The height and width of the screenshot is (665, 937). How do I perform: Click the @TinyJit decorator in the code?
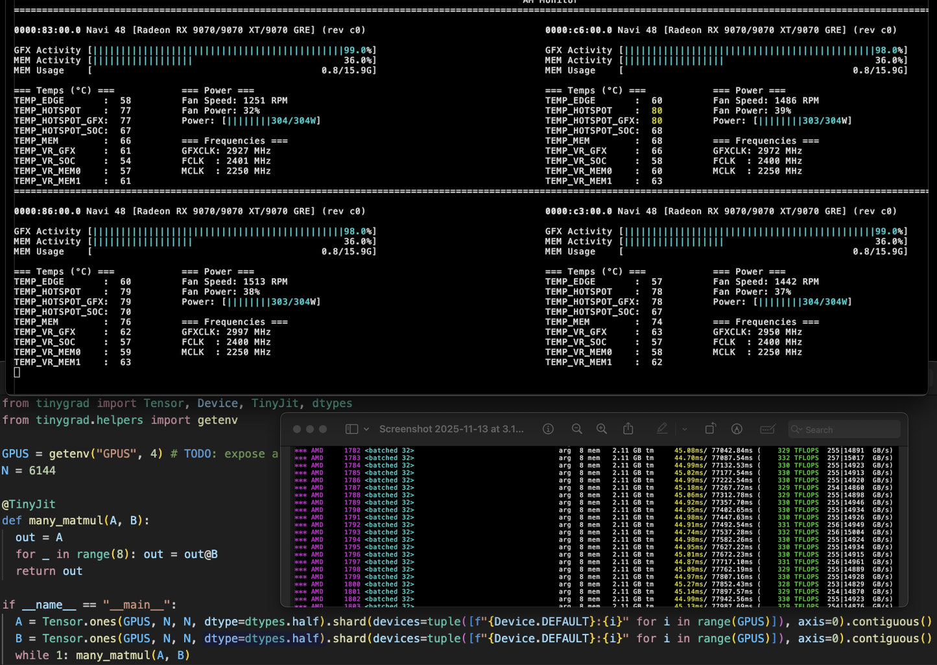29,504
